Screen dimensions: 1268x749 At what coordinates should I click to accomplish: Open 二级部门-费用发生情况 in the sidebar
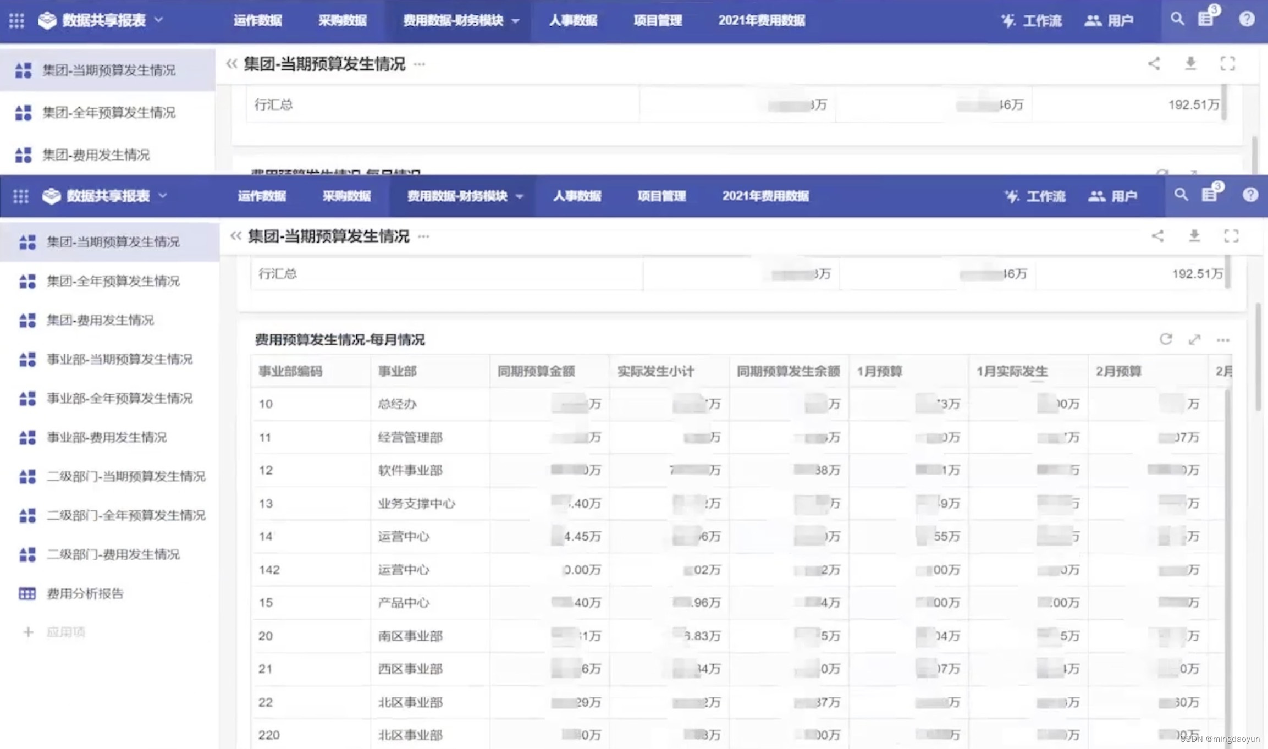point(113,554)
